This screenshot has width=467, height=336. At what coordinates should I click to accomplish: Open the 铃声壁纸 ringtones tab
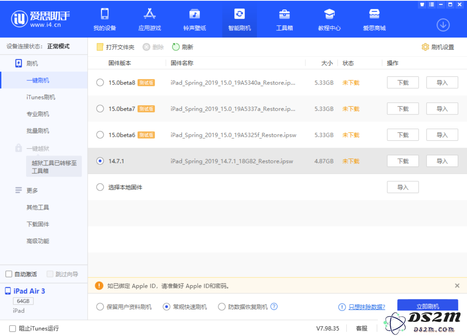click(194, 20)
